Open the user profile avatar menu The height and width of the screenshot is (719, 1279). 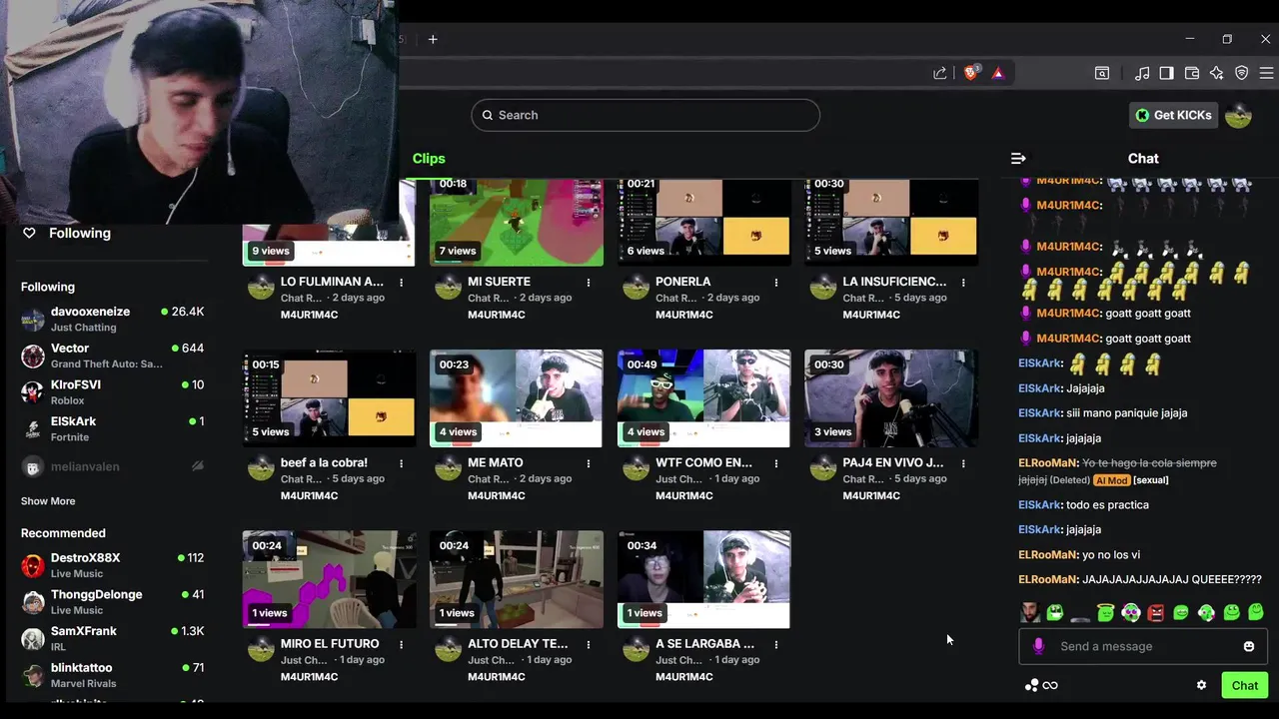tap(1239, 115)
